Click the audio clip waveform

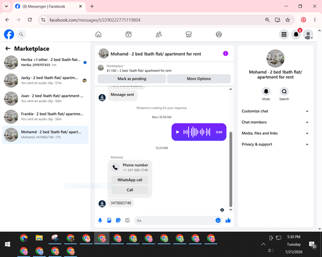tap(196, 132)
